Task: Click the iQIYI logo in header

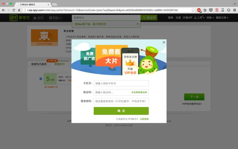Action: point(19,18)
